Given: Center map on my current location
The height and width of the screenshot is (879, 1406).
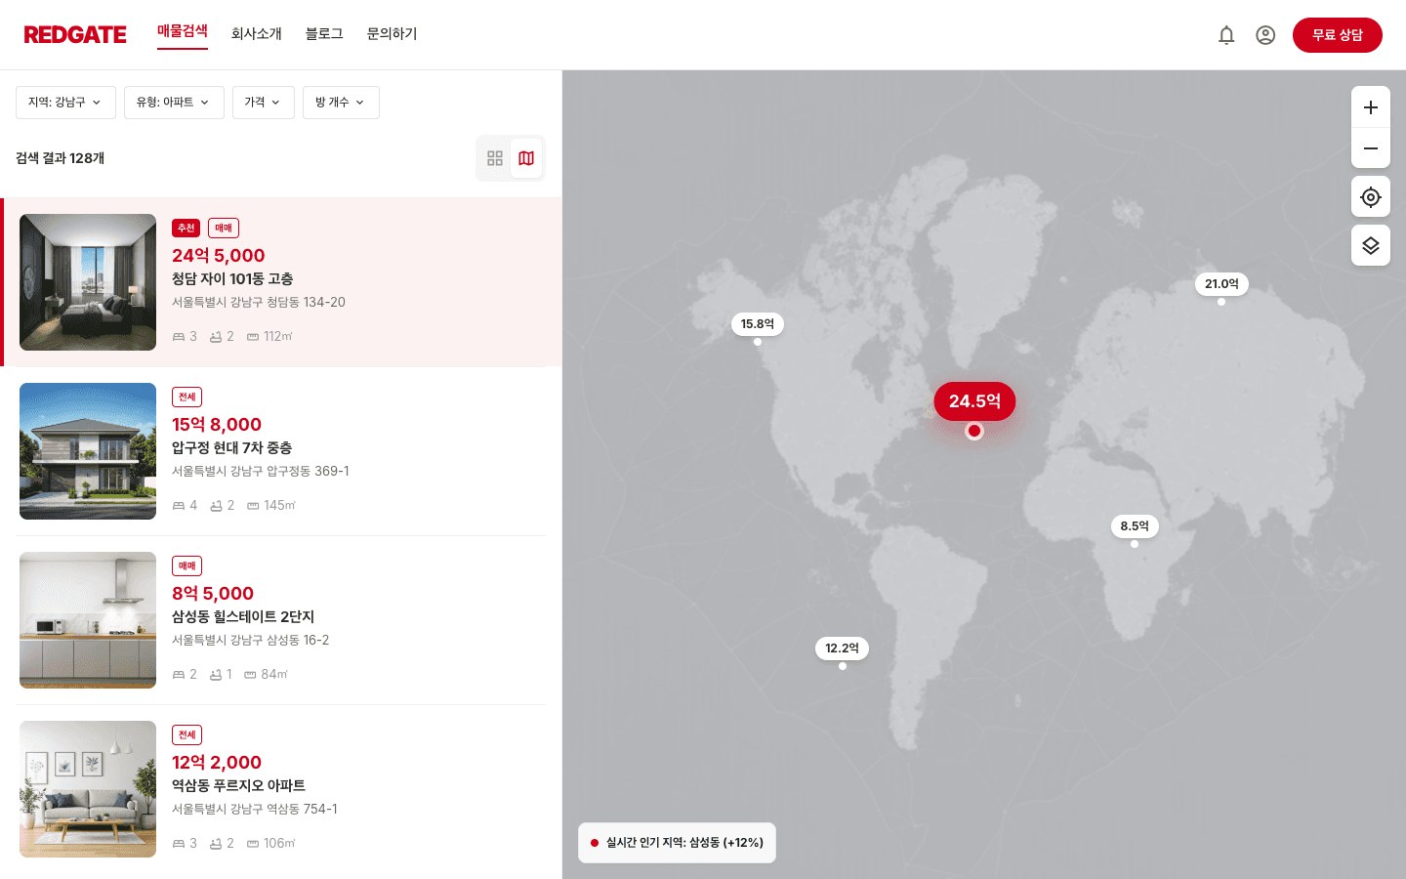Looking at the screenshot, I should pyautogui.click(x=1370, y=197).
